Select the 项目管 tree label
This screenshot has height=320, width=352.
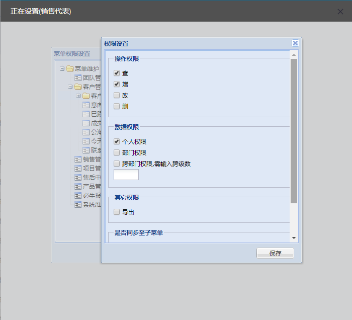92,169
